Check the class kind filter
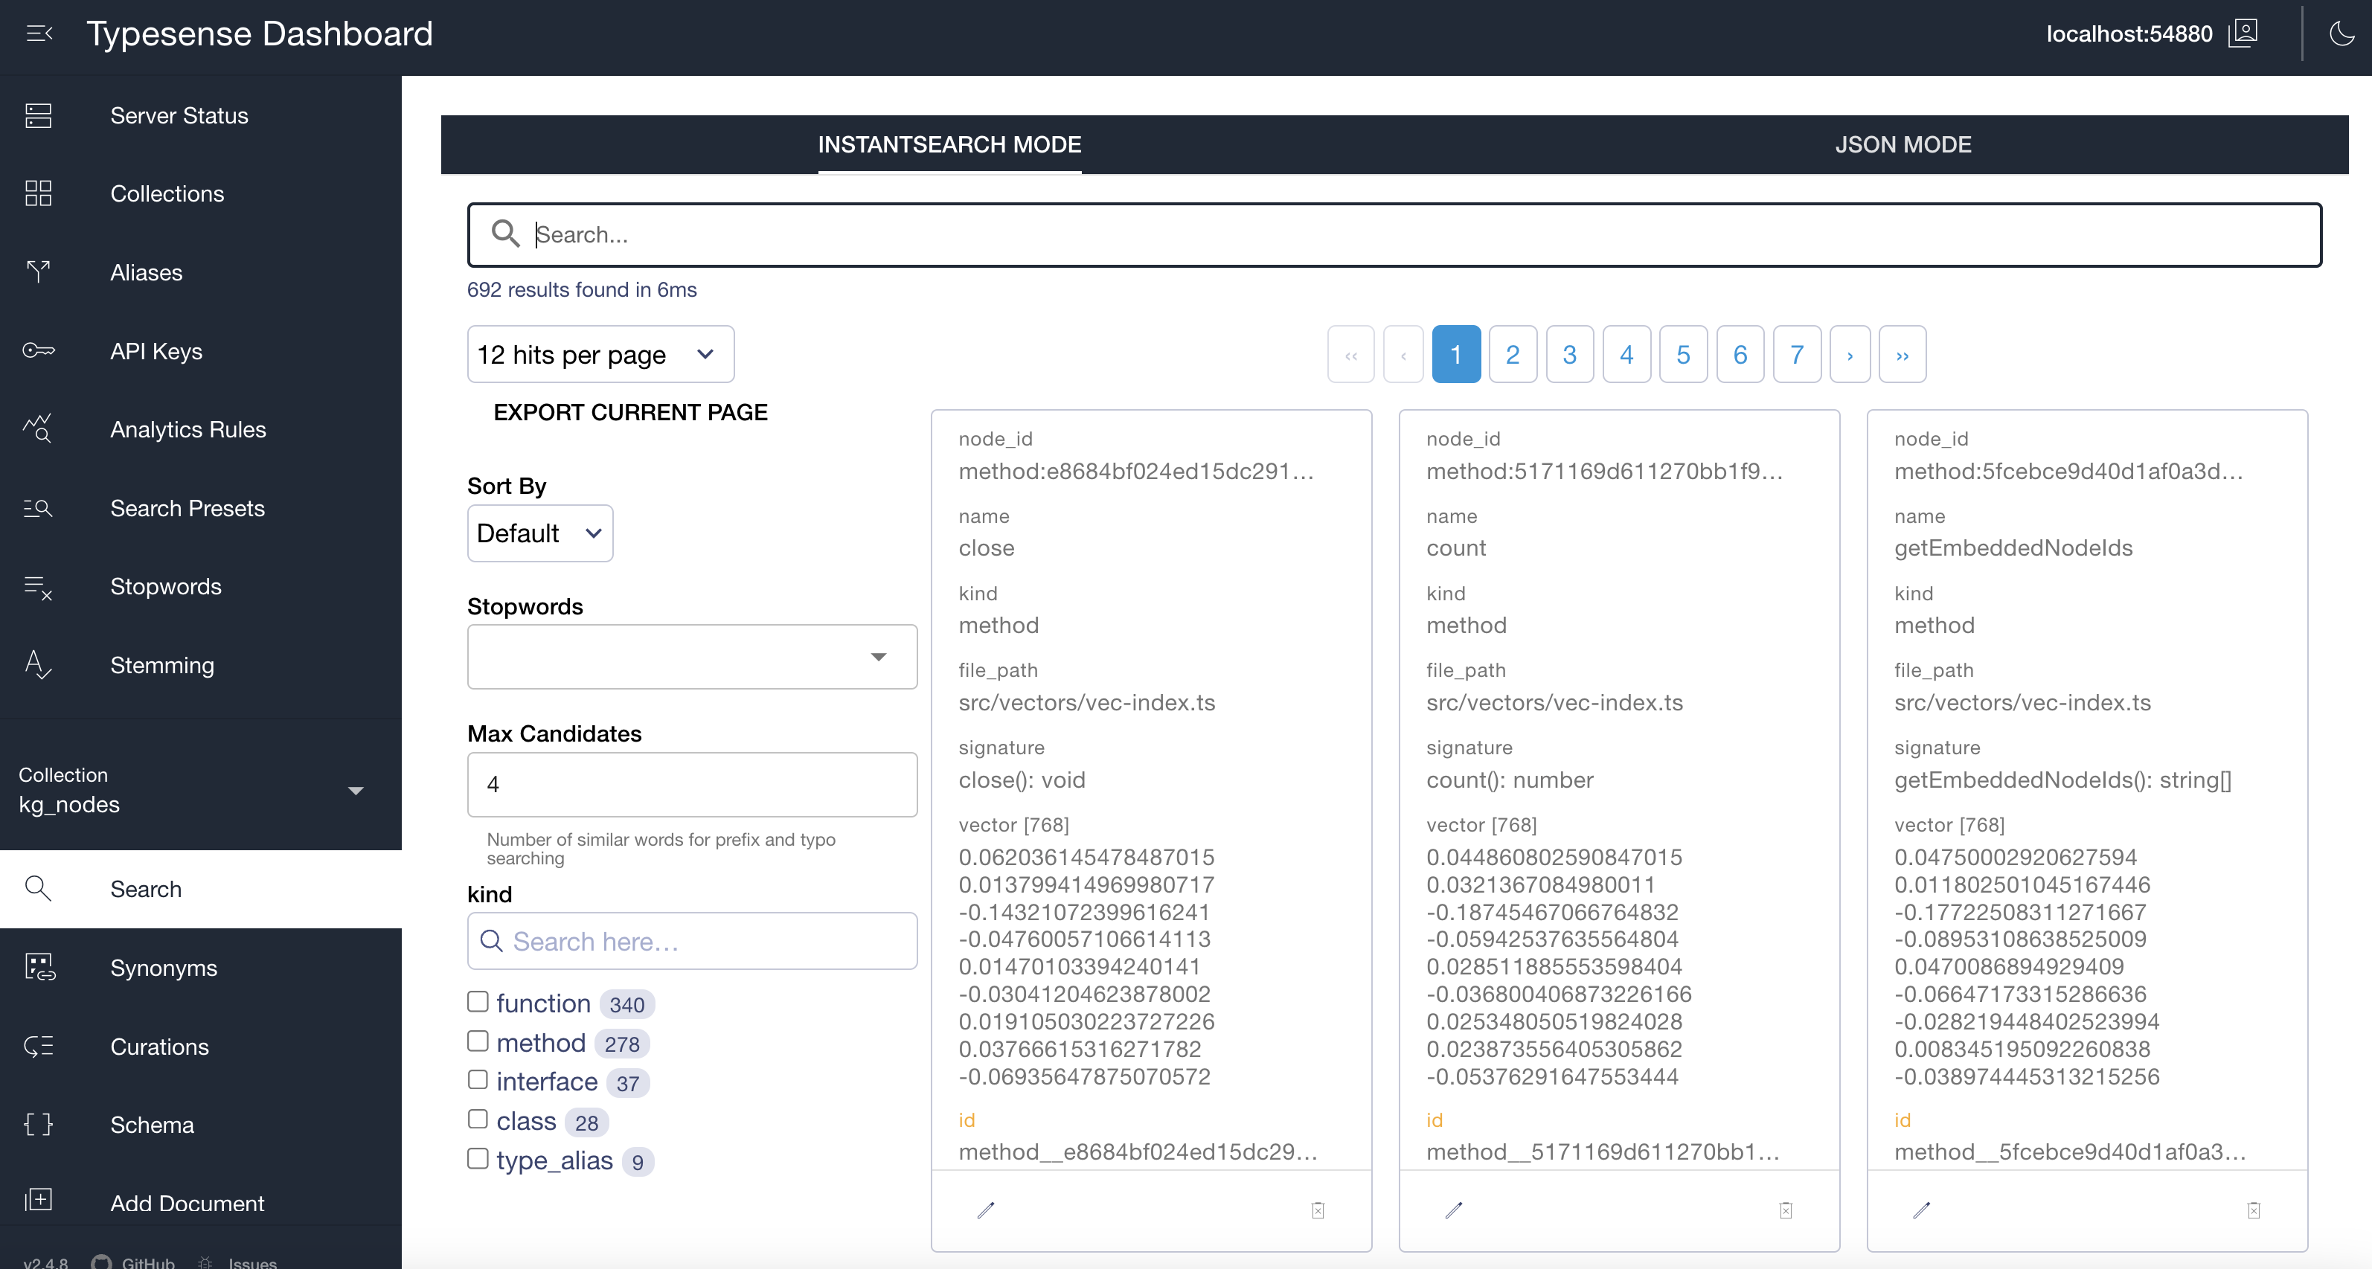The width and height of the screenshot is (2372, 1269). (477, 1119)
